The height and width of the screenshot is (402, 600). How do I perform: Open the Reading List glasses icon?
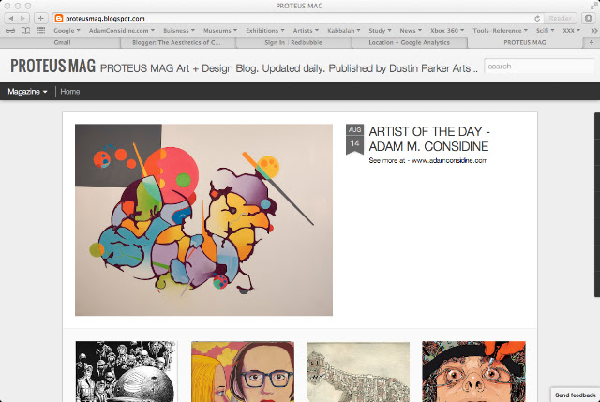click(x=10, y=31)
